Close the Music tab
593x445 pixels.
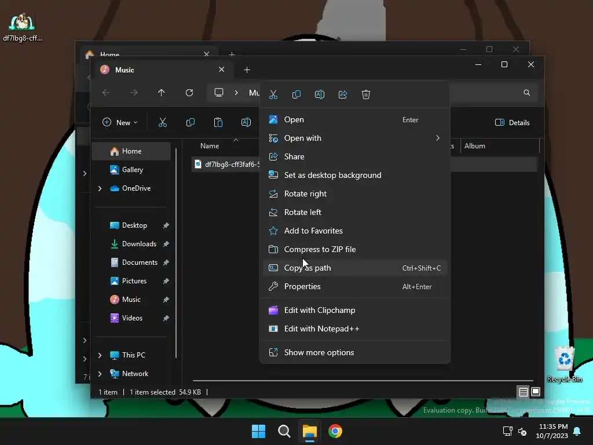222,70
